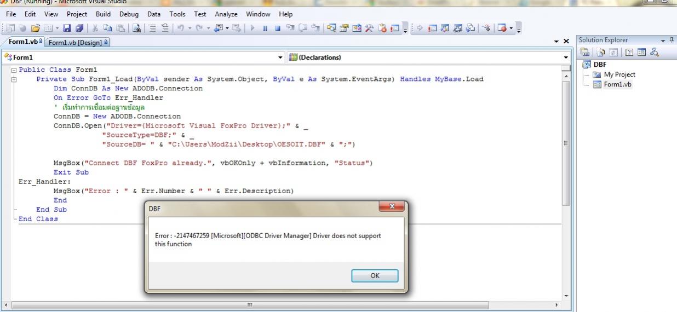Open the Undo history dropdown arrow
Screen dimensions: 677x312
(189, 27)
